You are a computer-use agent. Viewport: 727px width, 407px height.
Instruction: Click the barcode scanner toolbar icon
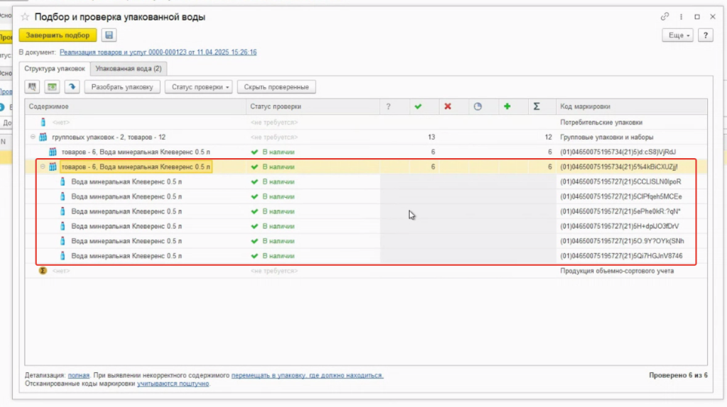pos(33,87)
